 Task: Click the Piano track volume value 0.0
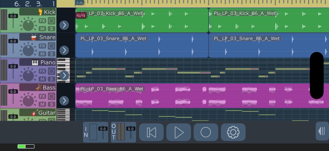(x=13, y=66)
